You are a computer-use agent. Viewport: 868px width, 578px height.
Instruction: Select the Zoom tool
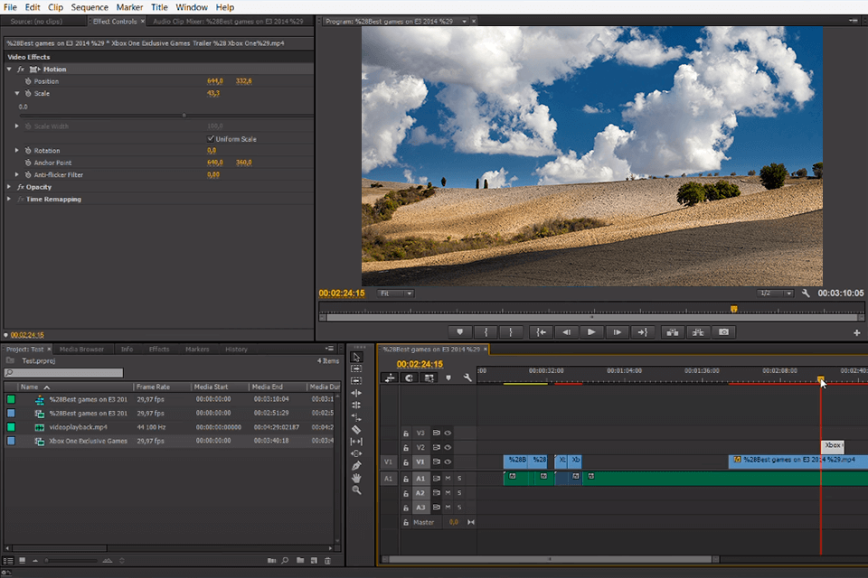click(357, 489)
